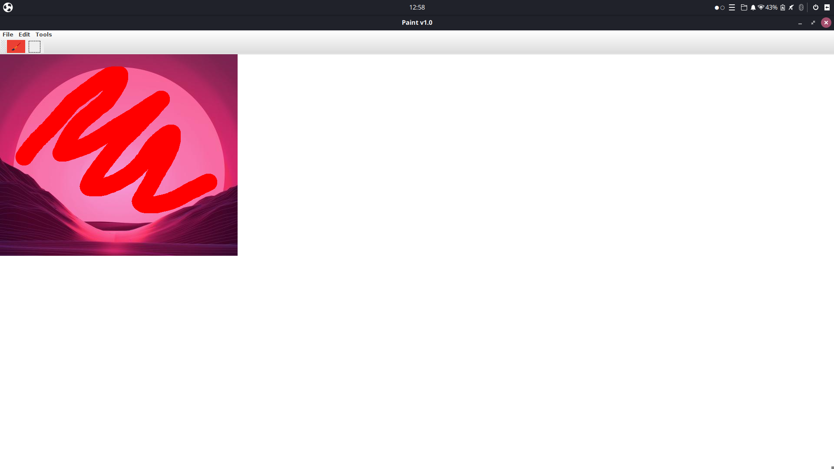This screenshot has width=834, height=469.
Task: Minimize the Paint v1.0 window
Action: pos(800,23)
